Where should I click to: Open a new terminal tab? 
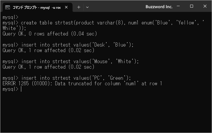pyautogui.click(x=79, y=7)
